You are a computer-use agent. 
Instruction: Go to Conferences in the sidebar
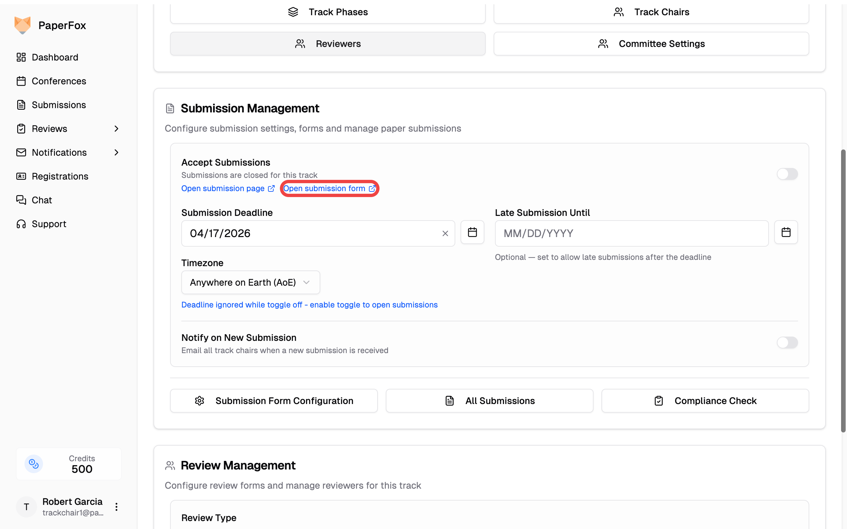59,81
